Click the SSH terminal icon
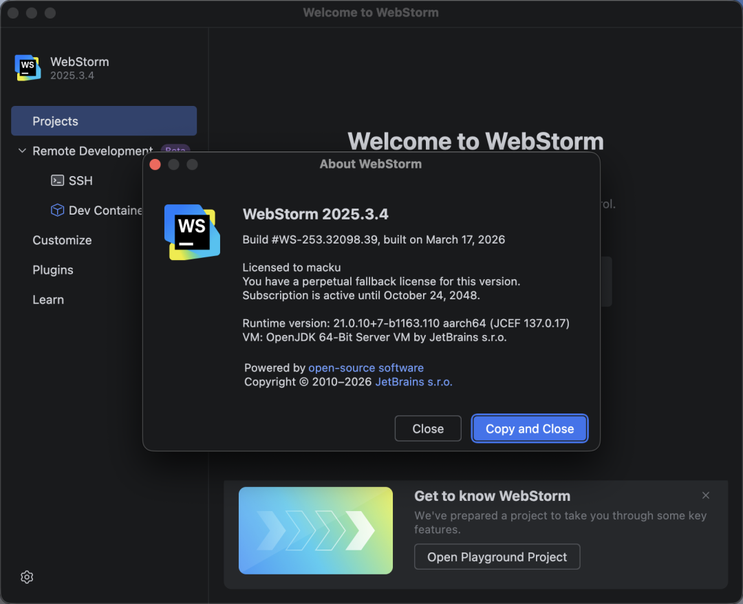The width and height of the screenshot is (743, 604). click(58, 180)
